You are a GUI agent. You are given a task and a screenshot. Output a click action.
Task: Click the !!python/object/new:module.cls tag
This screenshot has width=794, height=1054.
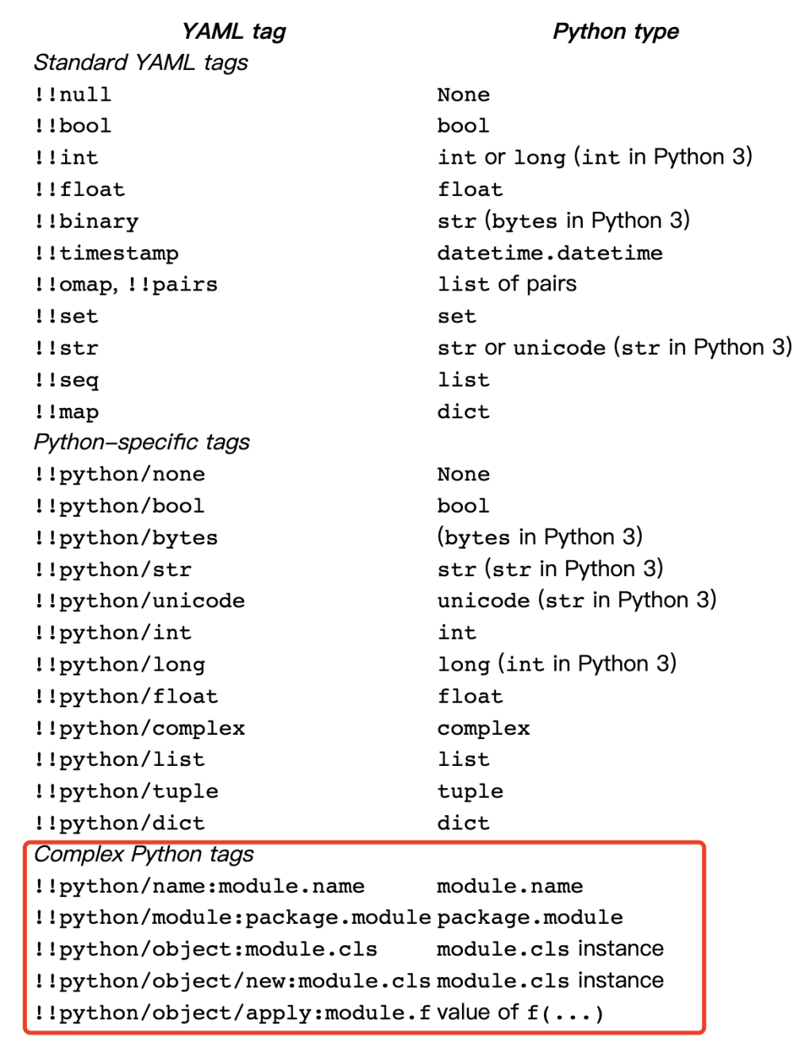(x=232, y=981)
